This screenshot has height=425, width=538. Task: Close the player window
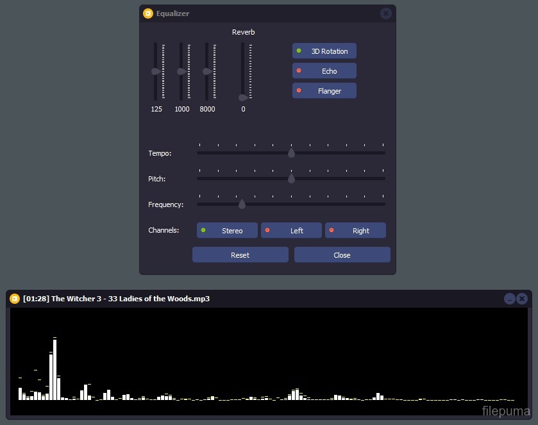coord(522,299)
